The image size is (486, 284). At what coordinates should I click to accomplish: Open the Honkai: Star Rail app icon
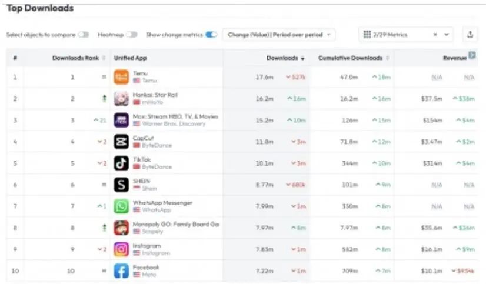pos(121,99)
